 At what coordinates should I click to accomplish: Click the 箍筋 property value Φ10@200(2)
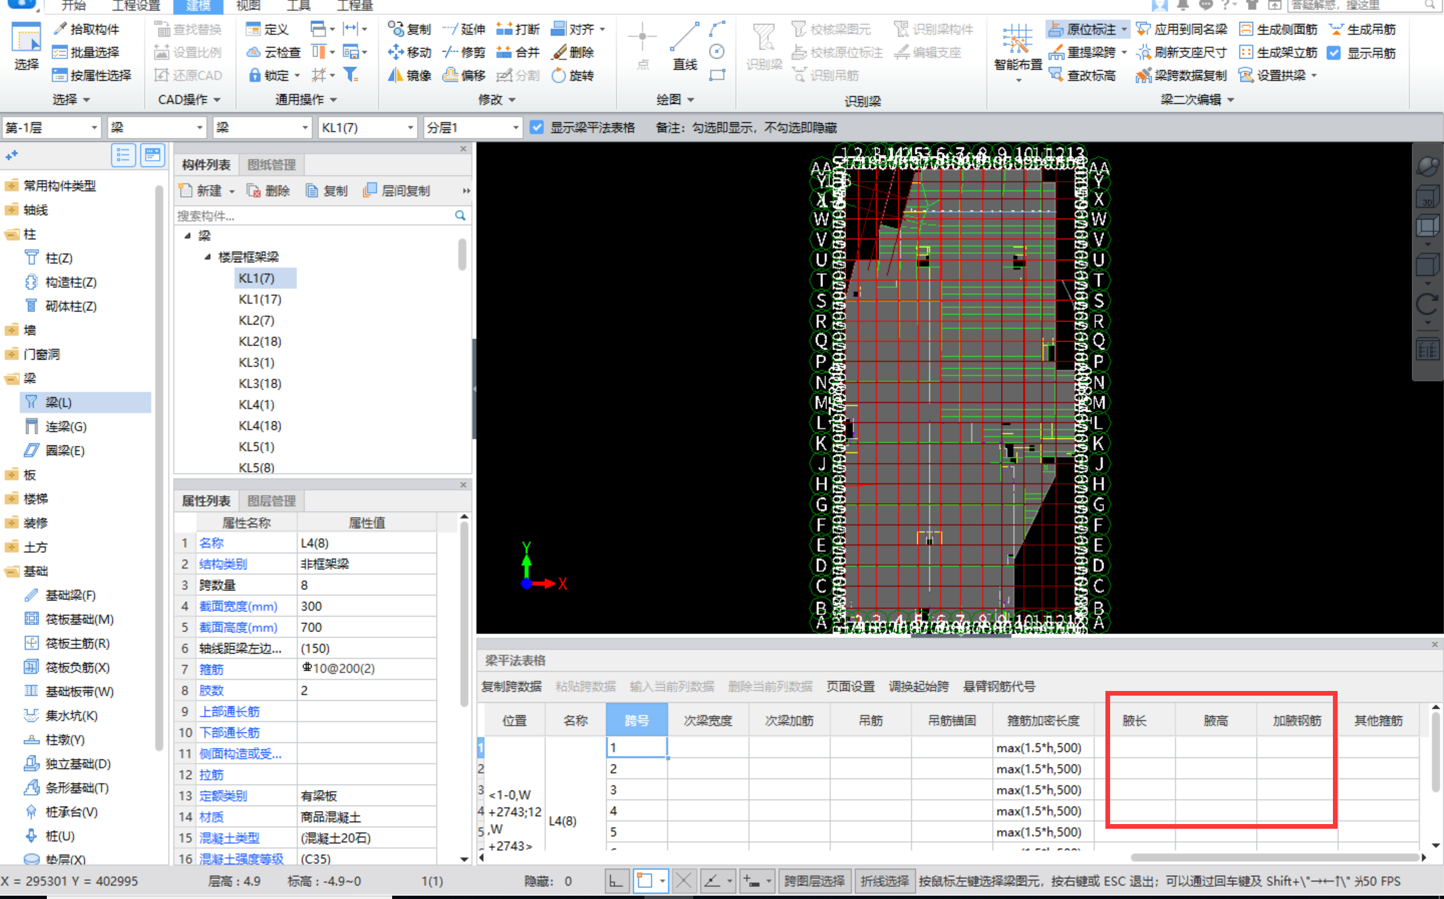367,668
